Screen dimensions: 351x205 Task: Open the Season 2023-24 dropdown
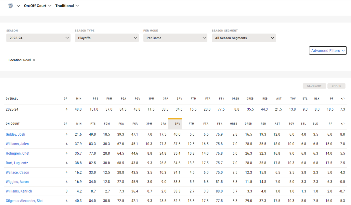(x=38, y=38)
